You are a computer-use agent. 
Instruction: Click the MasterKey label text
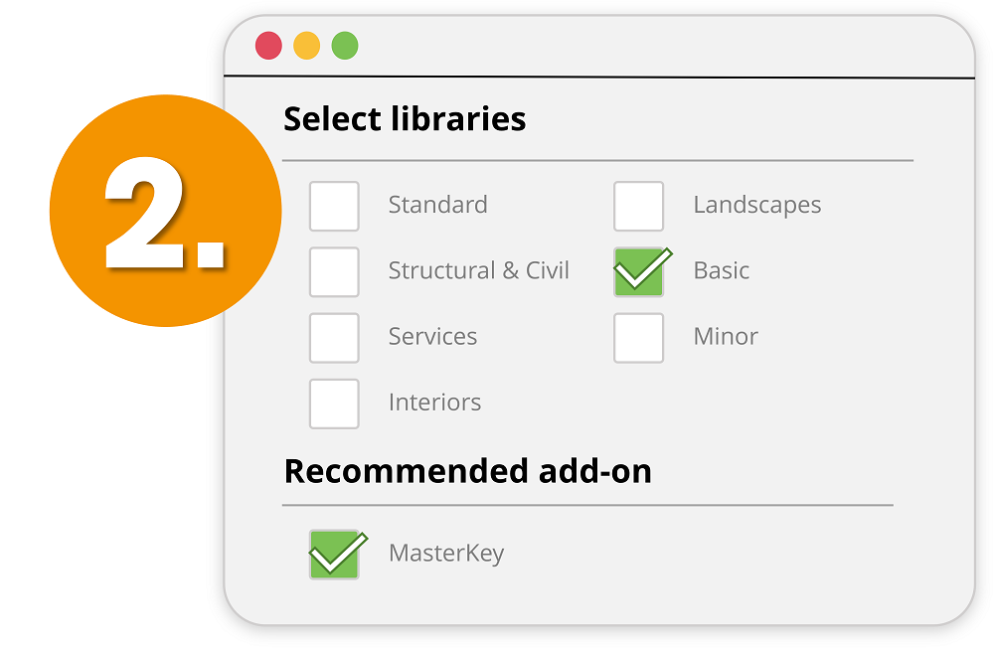[445, 553]
